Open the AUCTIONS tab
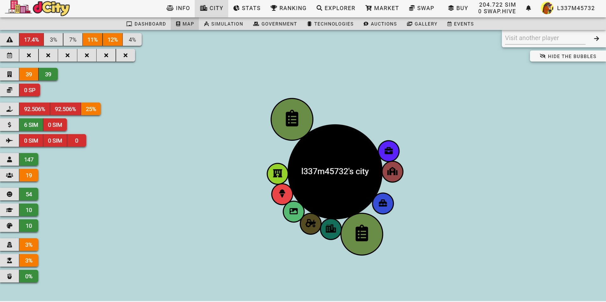 380,24
